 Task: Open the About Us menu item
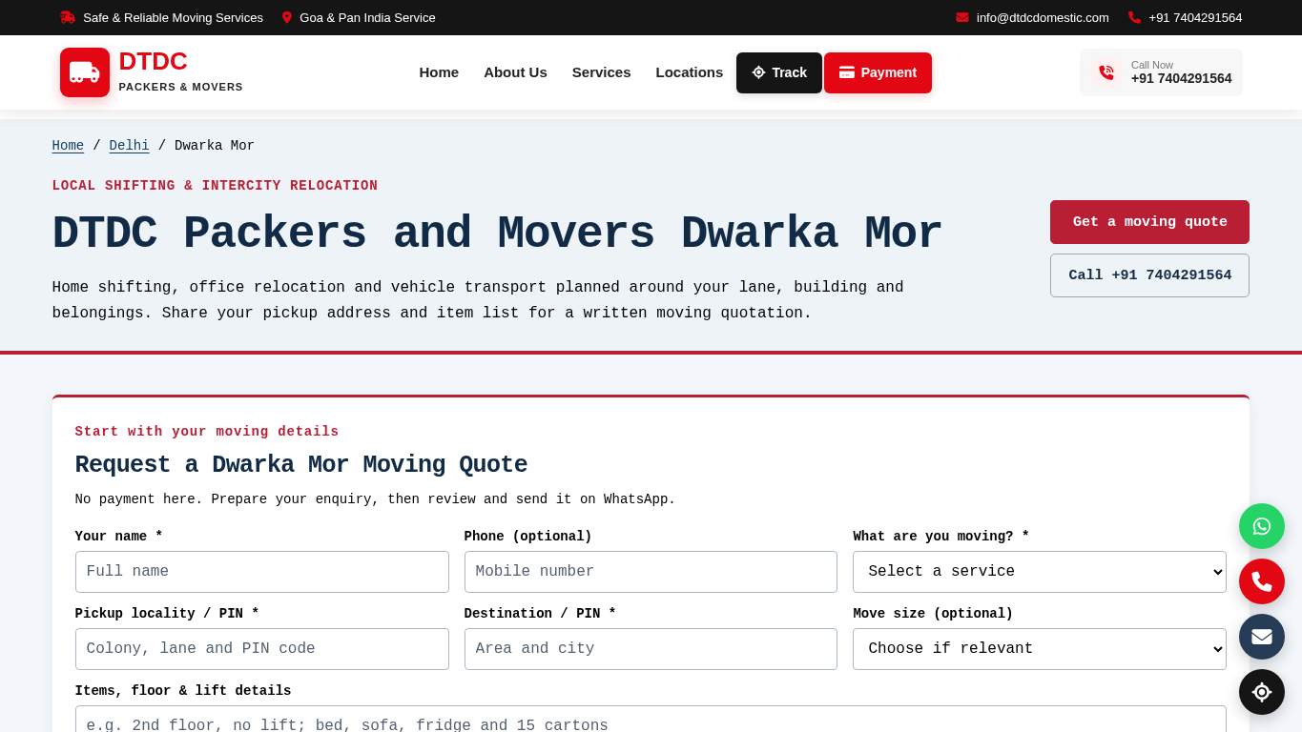click(515, 72)
